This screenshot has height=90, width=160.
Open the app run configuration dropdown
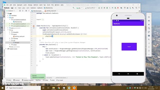[79, 8]
